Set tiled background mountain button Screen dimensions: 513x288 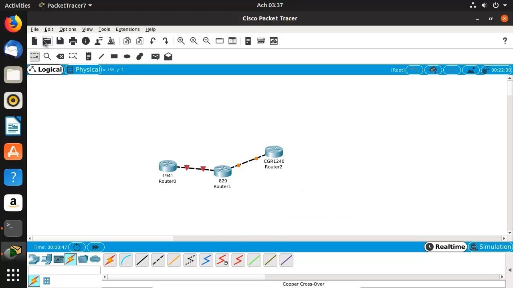click(471, 70)
